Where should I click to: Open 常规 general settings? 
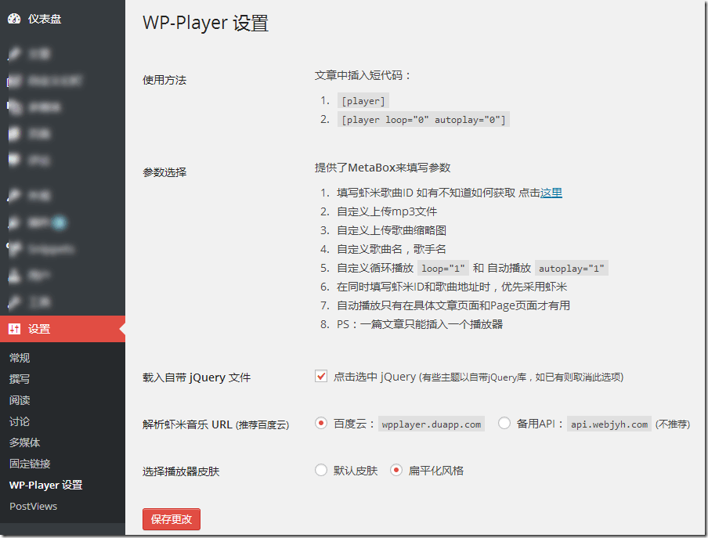click(x=20, y=358)
